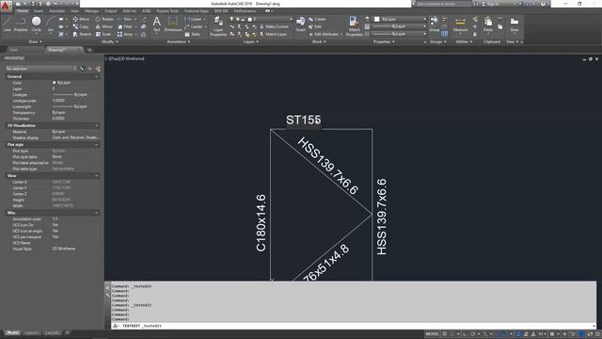This screenshot has height=339, width=602.
Task: Select the Stretch tool
Action: click(82, 34)
